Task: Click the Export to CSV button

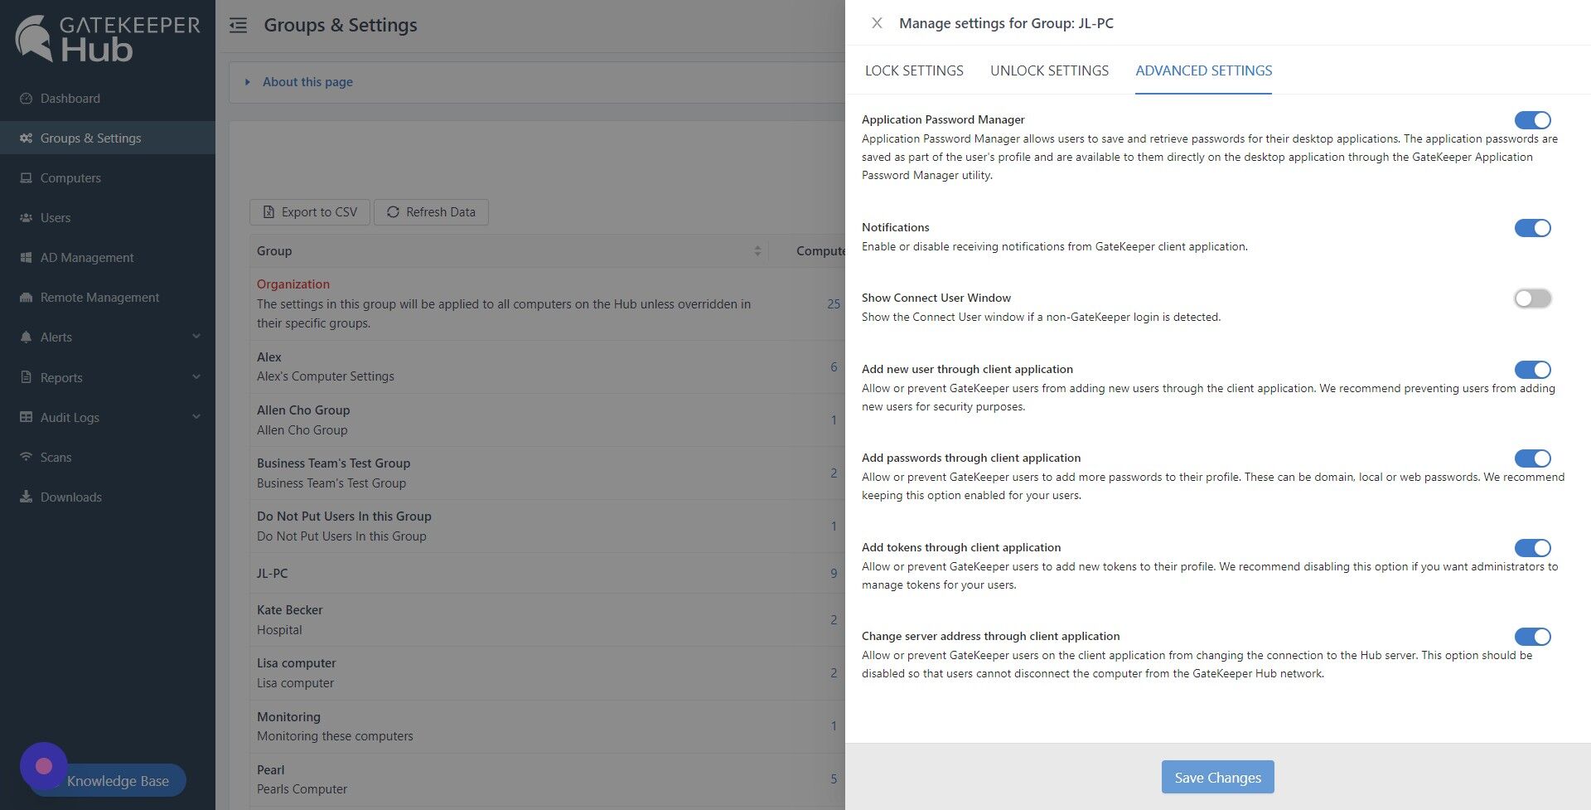Action: pos(310,212)
